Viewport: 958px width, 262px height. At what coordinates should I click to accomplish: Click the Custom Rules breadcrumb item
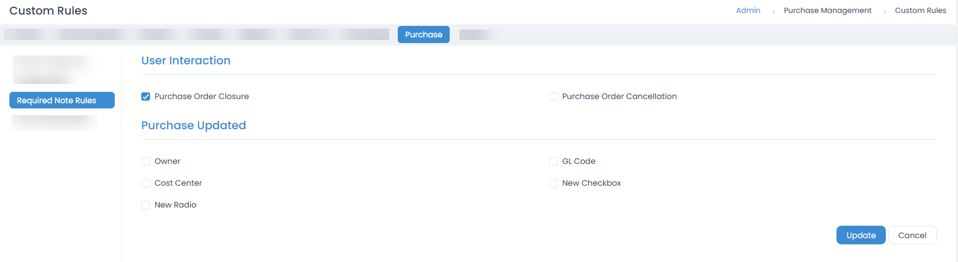pos(920,10)
